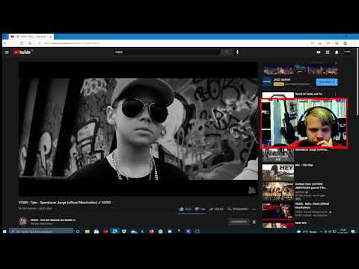
Task: Click into the YouTube search field
Action: click(x=167, y=52)
